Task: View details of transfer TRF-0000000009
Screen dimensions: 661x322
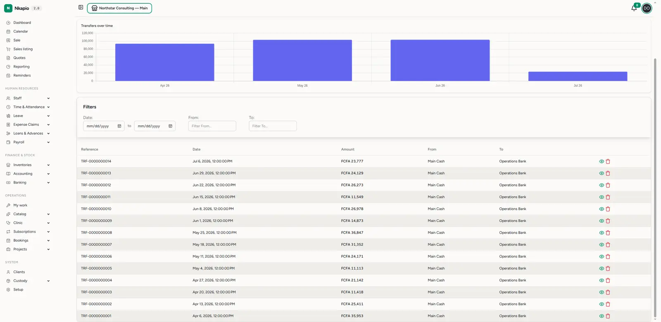Action: [x=602, y=221]
